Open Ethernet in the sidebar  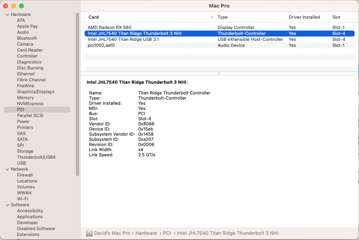tap(26, 74)
